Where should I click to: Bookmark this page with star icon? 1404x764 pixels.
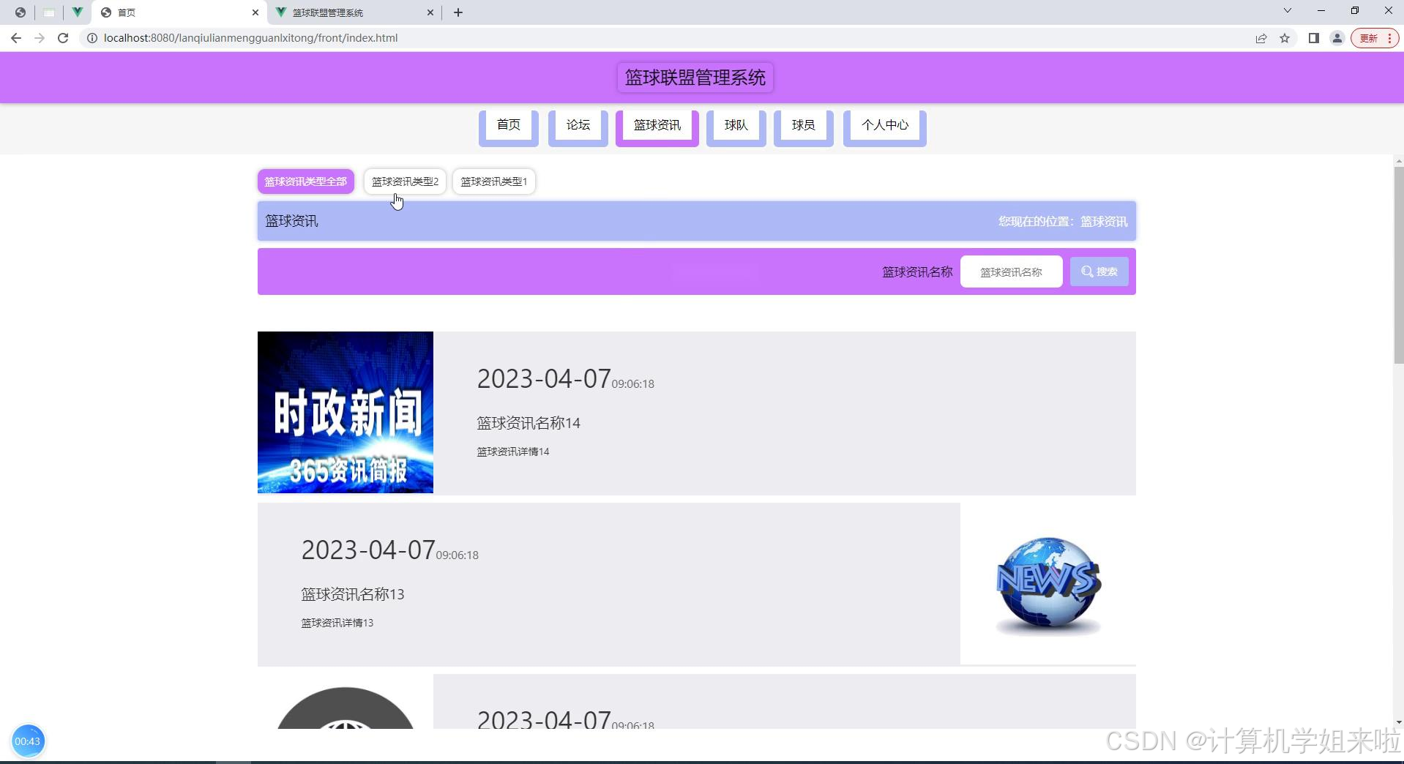click(1285, 38)
